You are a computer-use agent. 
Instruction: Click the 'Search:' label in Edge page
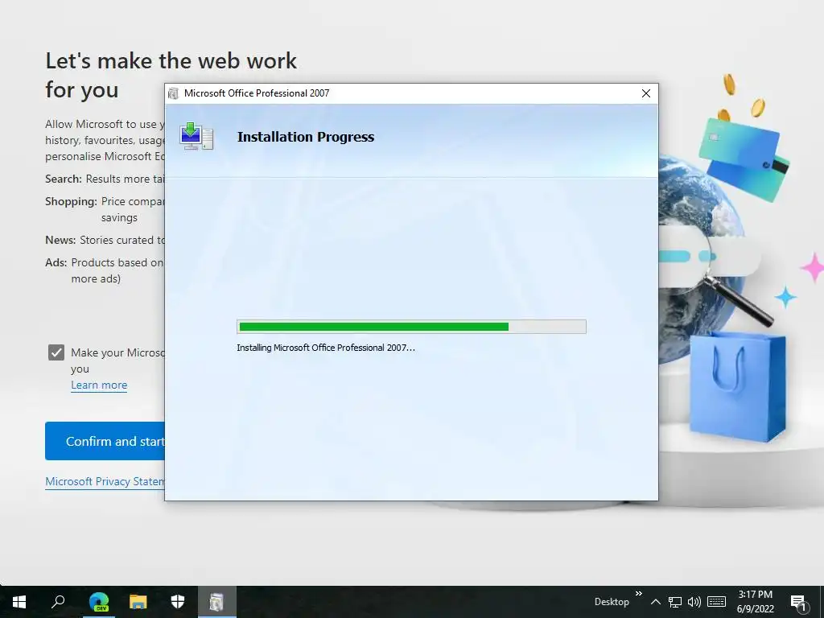pos(63,179)
